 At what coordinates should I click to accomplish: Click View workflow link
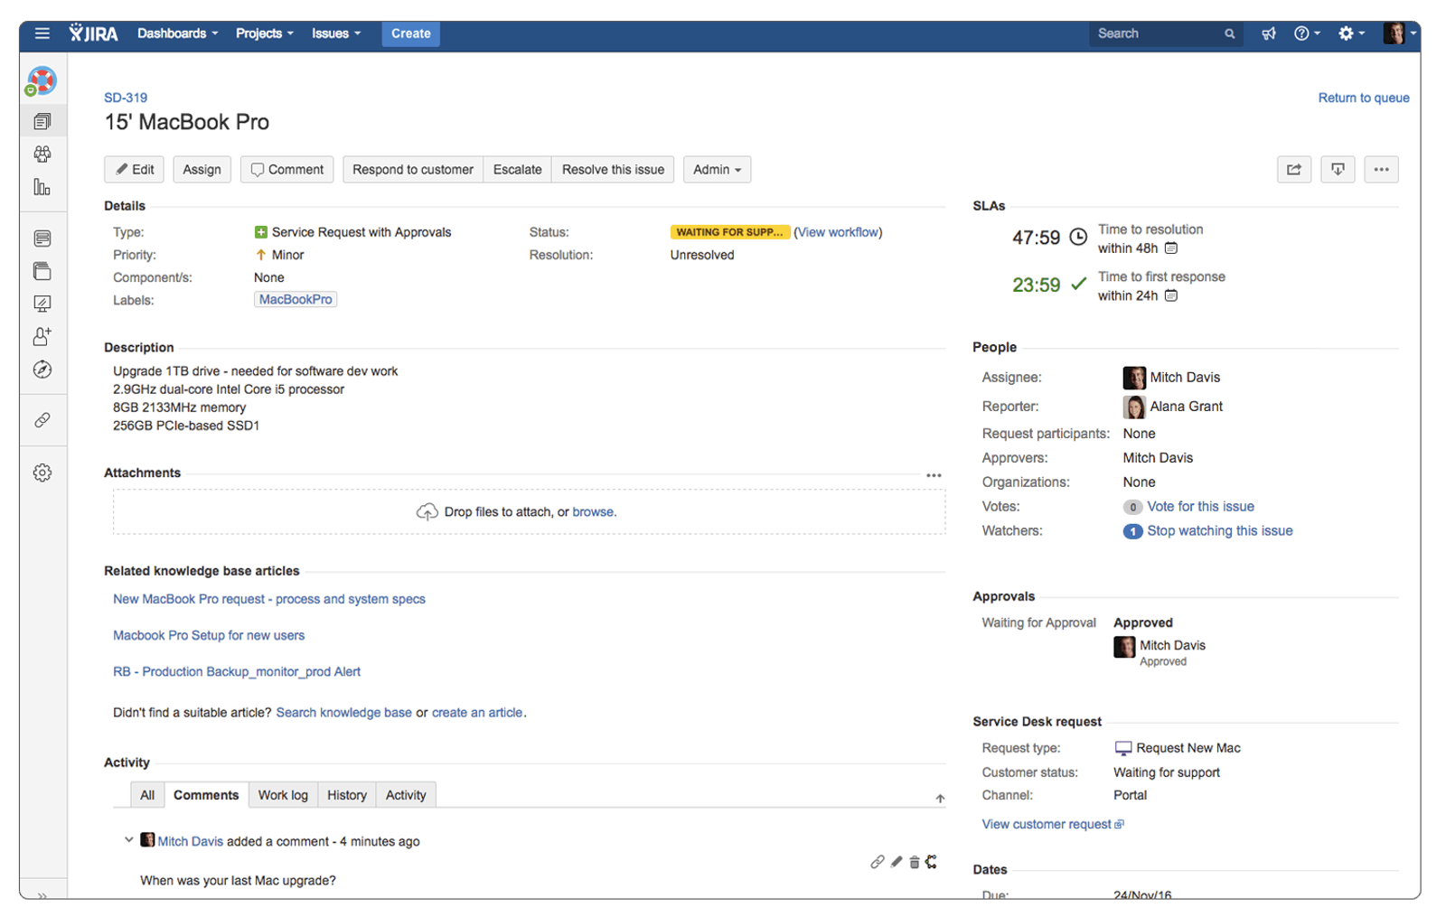tap(838, 232)
